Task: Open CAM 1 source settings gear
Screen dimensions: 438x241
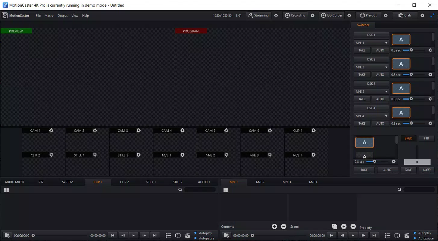Action: coord(51,130)
